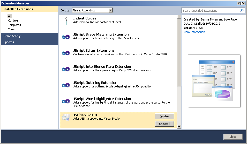Open the Updates section

coord(29,42)
